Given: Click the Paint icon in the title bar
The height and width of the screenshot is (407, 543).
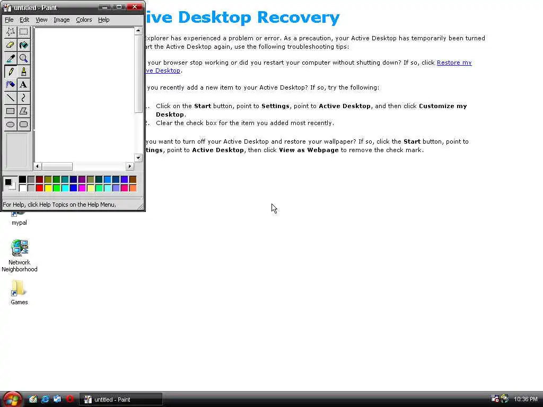Looking at the screenshot, I should (x=7, y=7).
